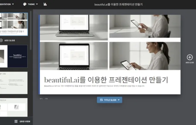Screen dimensions: 196x125
Task: Expand the Theme dropdown arrow
Action: [37, 4]
